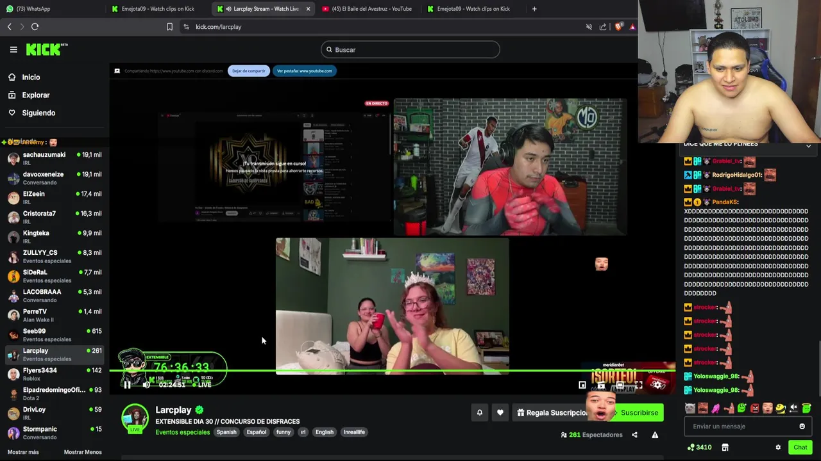The height and width of the screenshot is (461, 821).
Task: Open the Eventos especiales category link
Action: tap(182, 432)
